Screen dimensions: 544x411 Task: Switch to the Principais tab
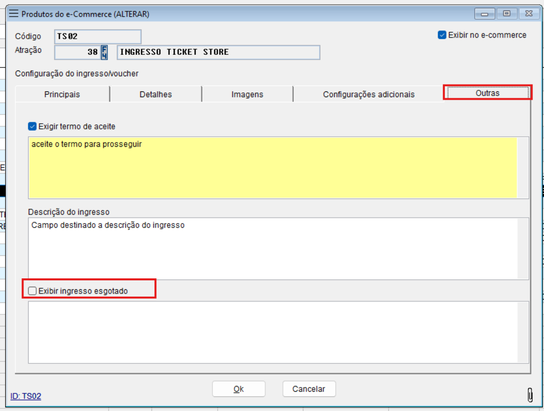[62, 95]
